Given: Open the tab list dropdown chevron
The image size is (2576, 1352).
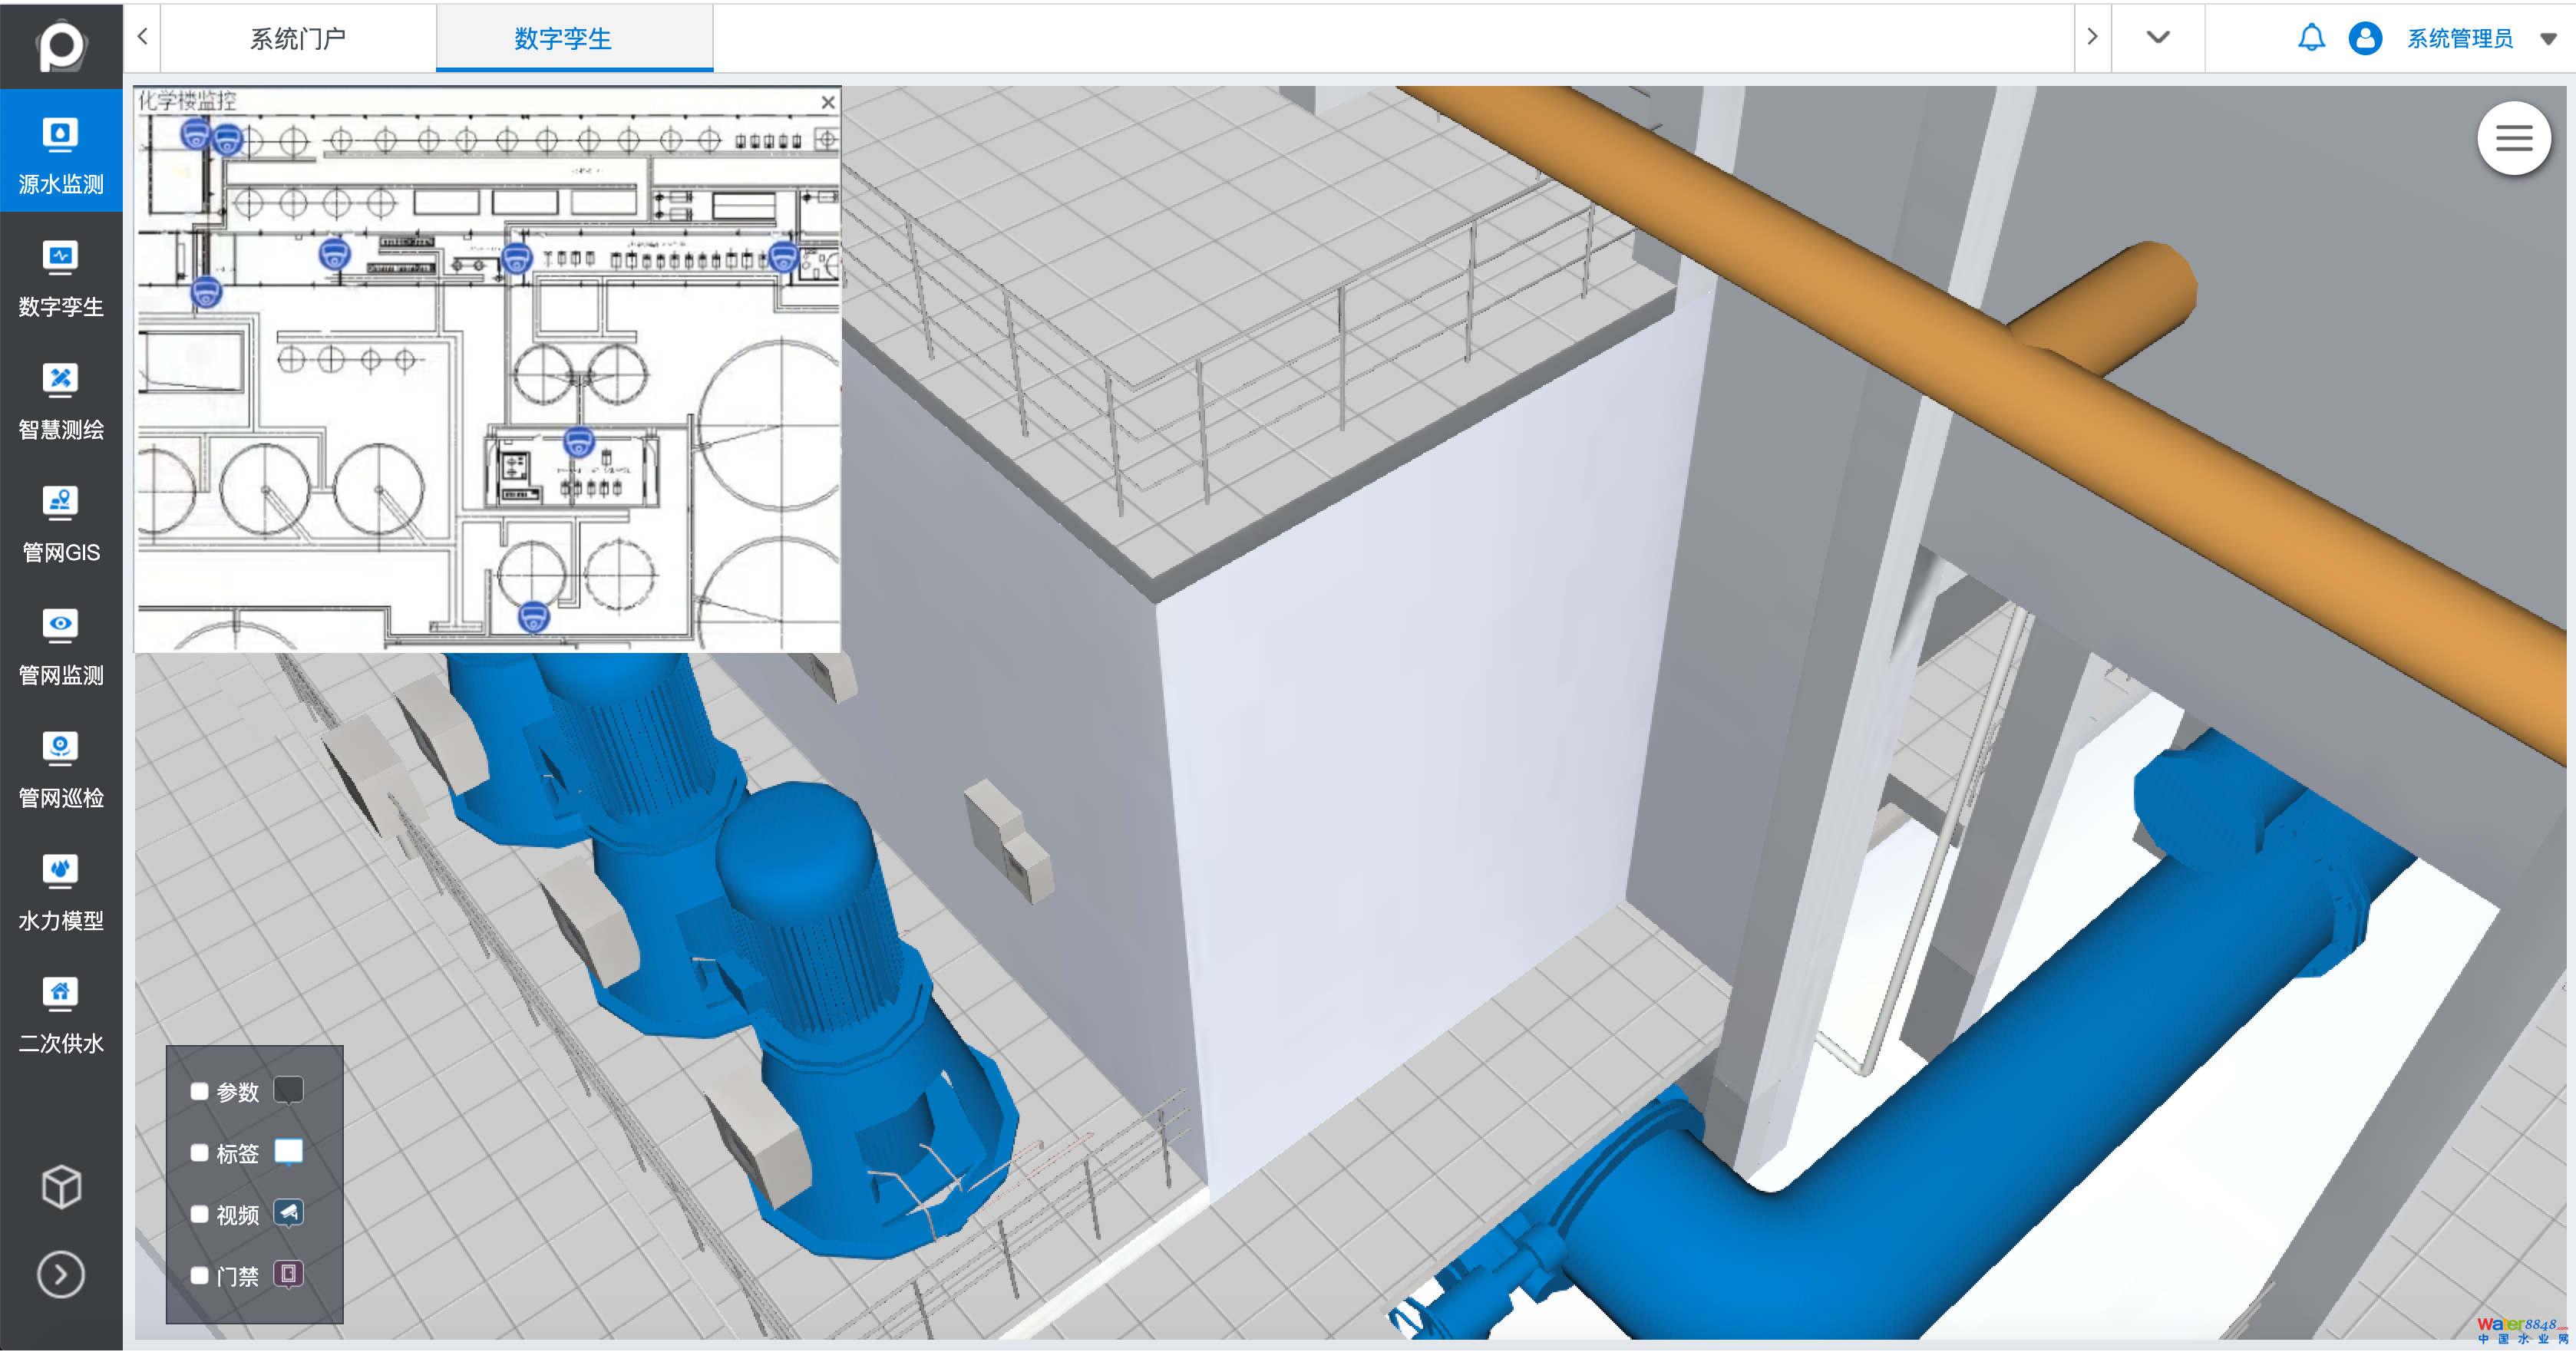Looking at the screenshot, I should click(2158, 37).
